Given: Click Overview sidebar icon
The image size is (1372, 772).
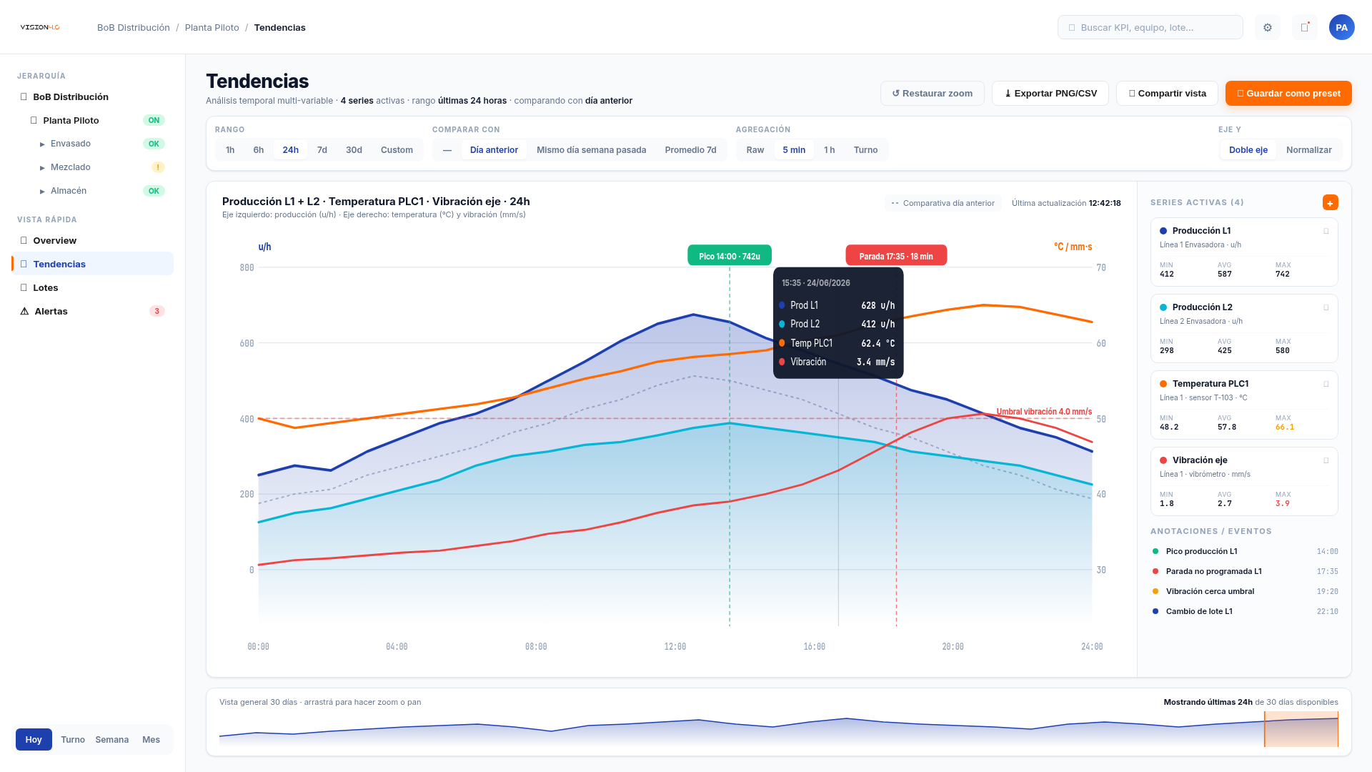Looking at the screenshot, I should pyautogui.click(x=24, y=240).
